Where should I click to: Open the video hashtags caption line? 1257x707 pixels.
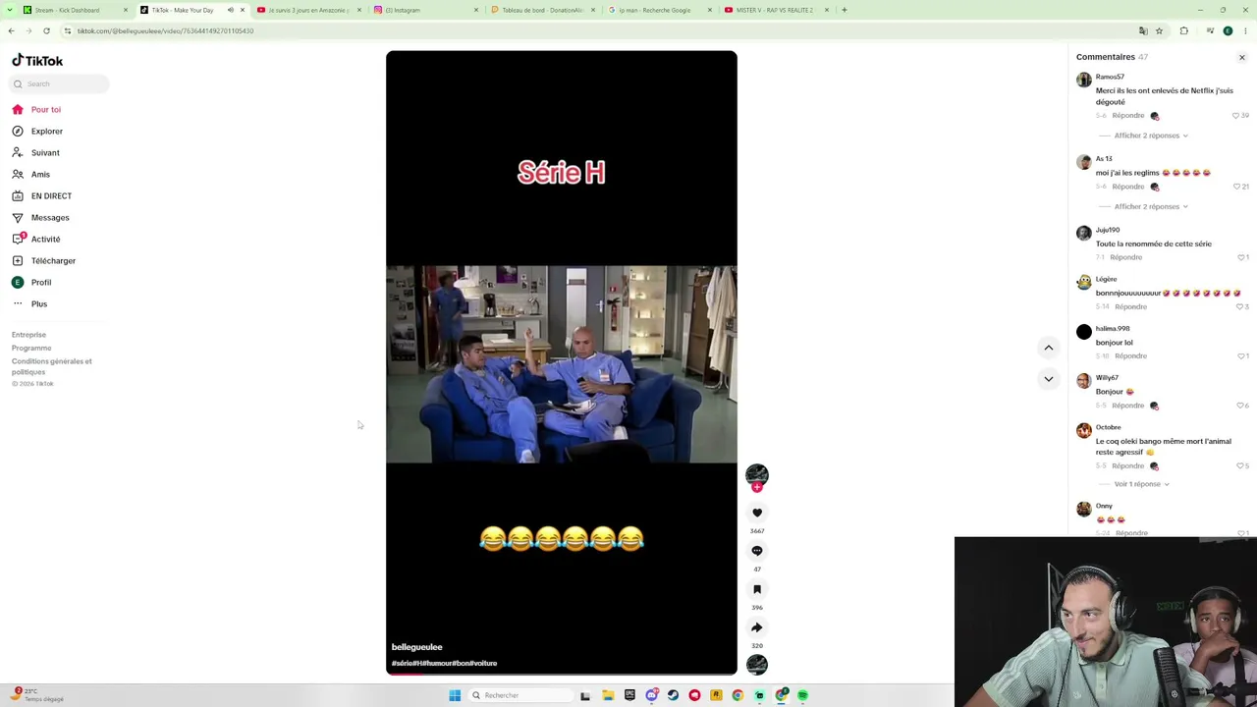point(445,663)
